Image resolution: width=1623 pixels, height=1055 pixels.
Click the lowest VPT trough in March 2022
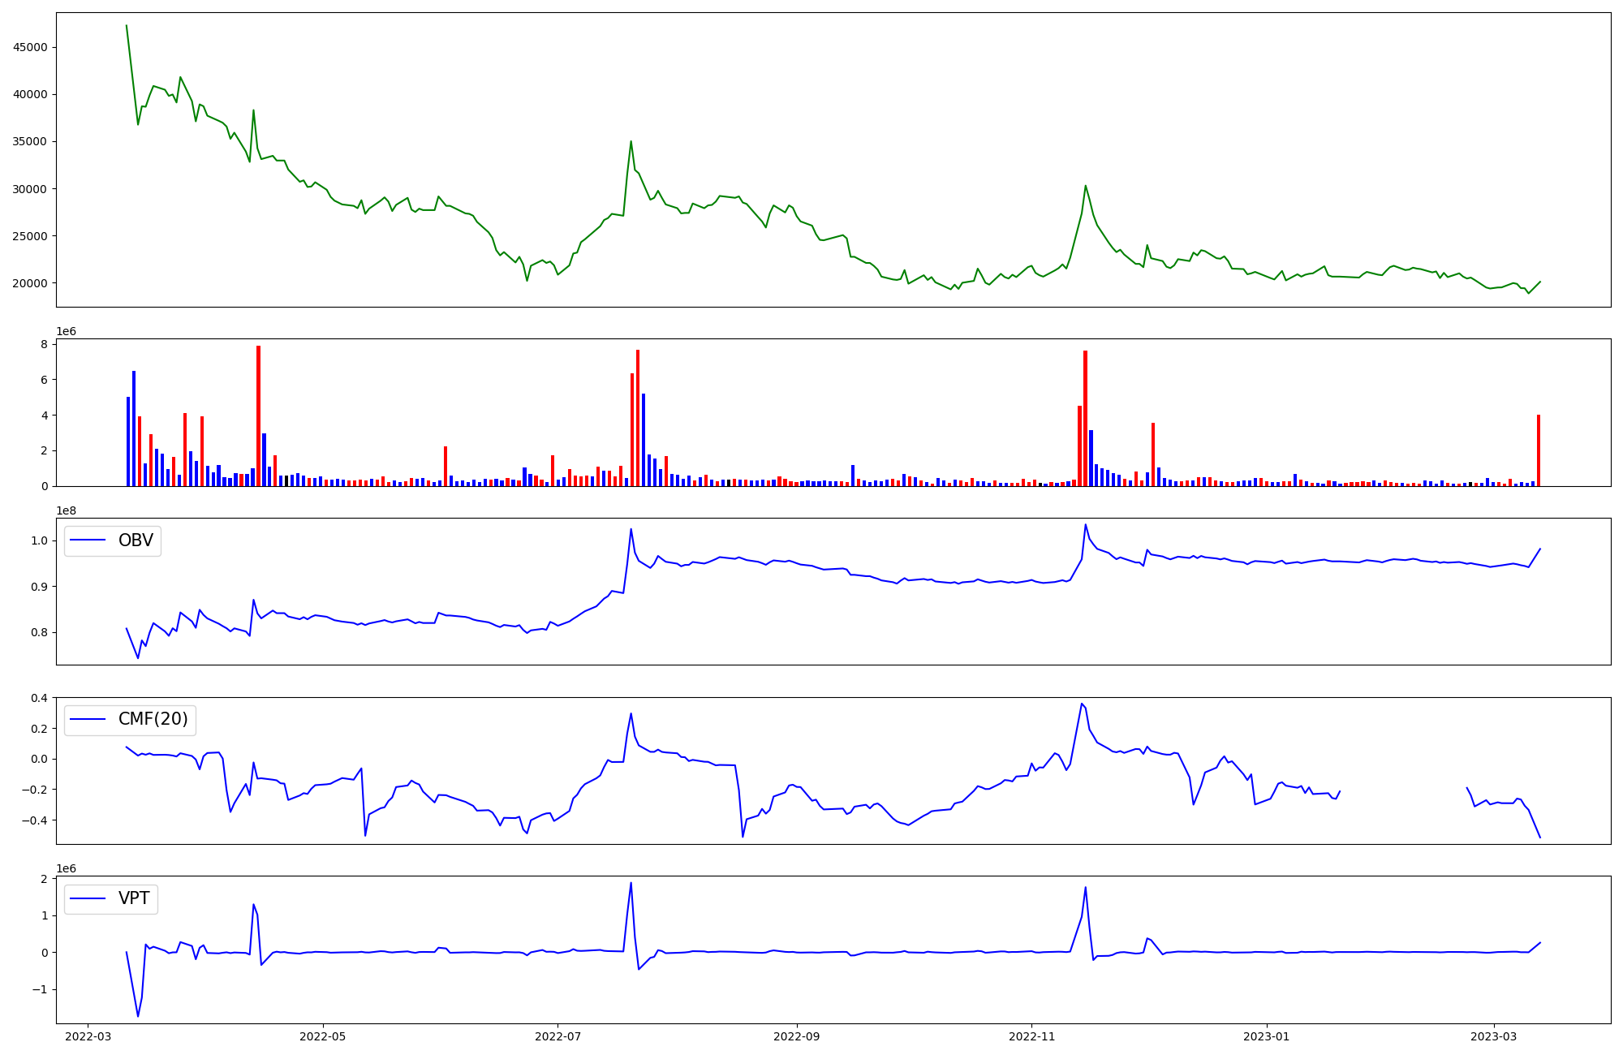[138, 1015]
